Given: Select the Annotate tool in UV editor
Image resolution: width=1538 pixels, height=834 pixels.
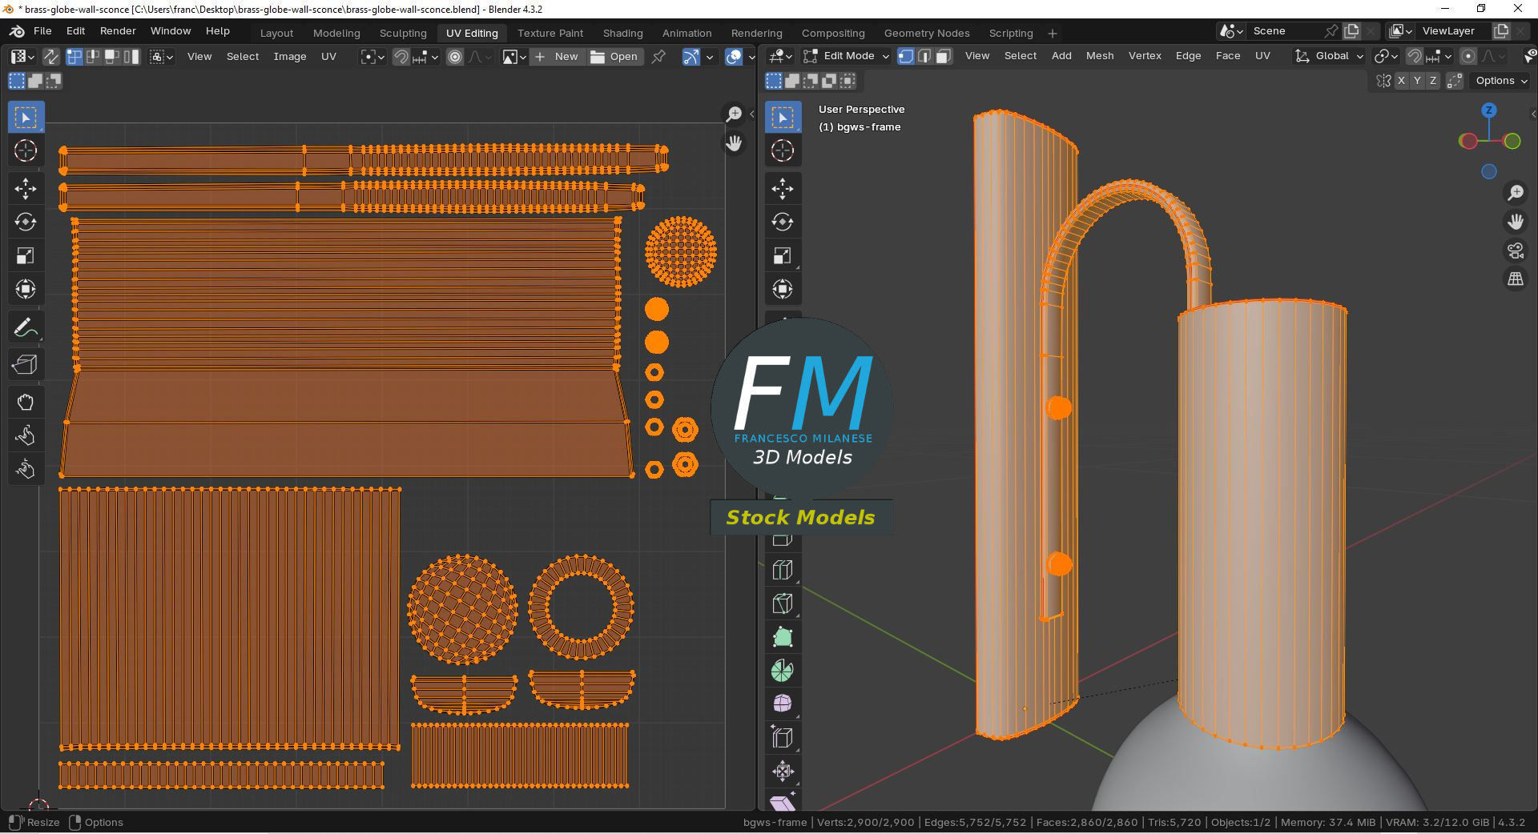Looking at the screenshot, I should [26, 327].
